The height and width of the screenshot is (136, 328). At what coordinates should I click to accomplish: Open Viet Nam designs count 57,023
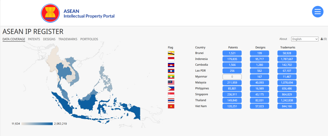[x=259, y=106]
